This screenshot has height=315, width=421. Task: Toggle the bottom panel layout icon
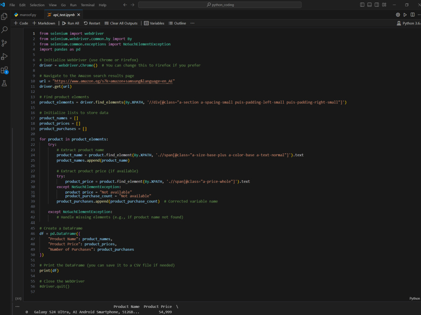point(370,5)
